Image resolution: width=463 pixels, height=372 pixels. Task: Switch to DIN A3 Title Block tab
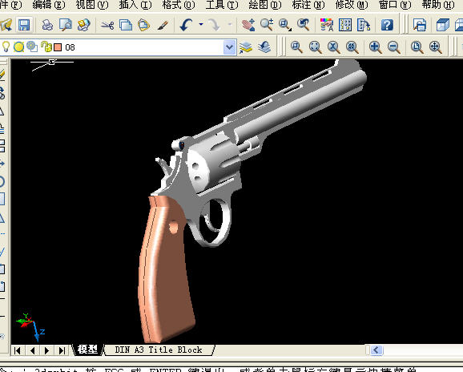tap(159, 350)
